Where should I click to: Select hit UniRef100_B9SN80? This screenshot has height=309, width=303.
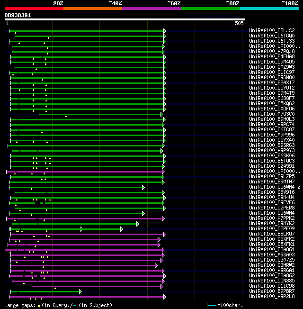[x=272, y=77]
